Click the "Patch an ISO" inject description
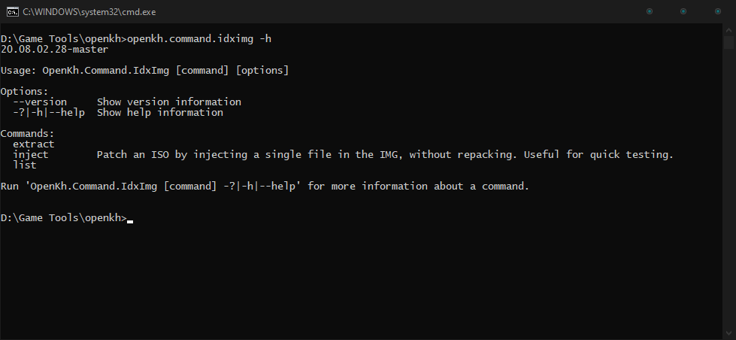Screen dimensions: 736x340 click(x=385, y=154)
